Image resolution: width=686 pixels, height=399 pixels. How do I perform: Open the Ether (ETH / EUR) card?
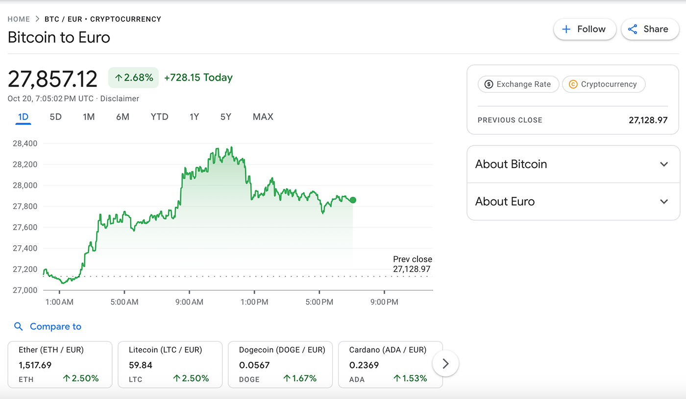pos(60,365)
